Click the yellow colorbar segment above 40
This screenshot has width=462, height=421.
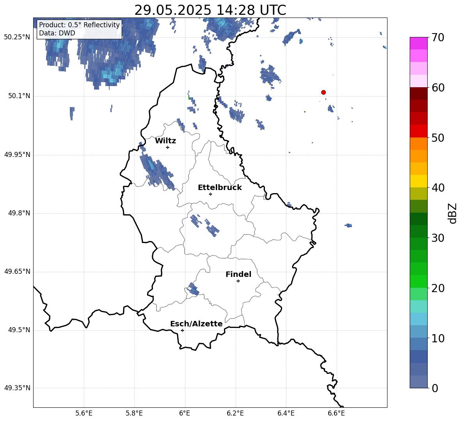coord(418,181)
